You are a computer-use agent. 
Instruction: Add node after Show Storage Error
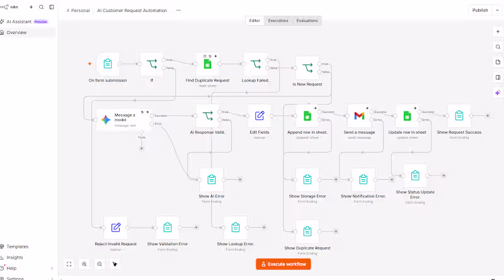[x=336, y=179]
